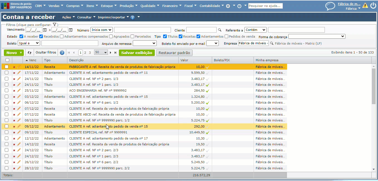Toggle the Receitas checkbox
The height and width of the screenshot is (181, 378).
[x=180, y=36]
